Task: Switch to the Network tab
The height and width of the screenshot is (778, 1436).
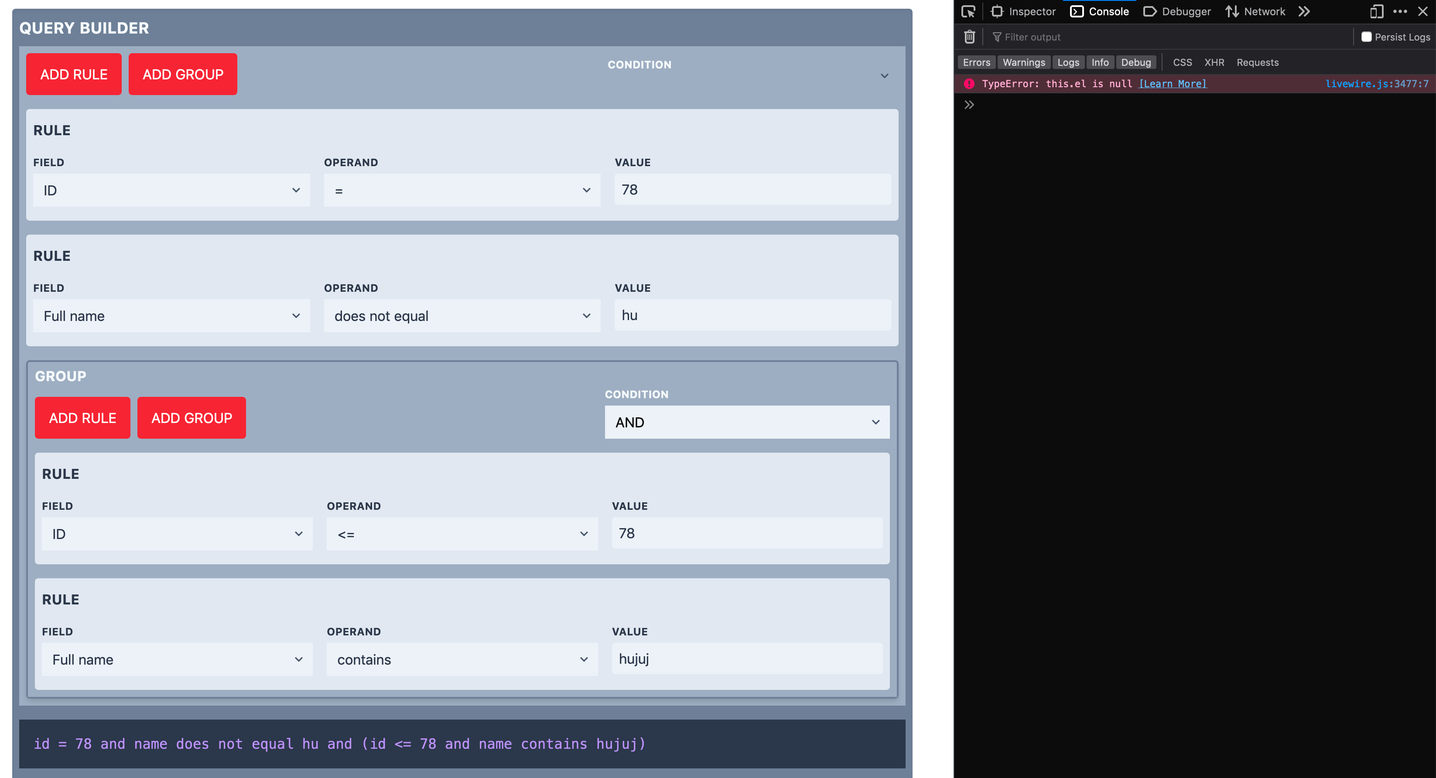Action: pos(1255,11)
